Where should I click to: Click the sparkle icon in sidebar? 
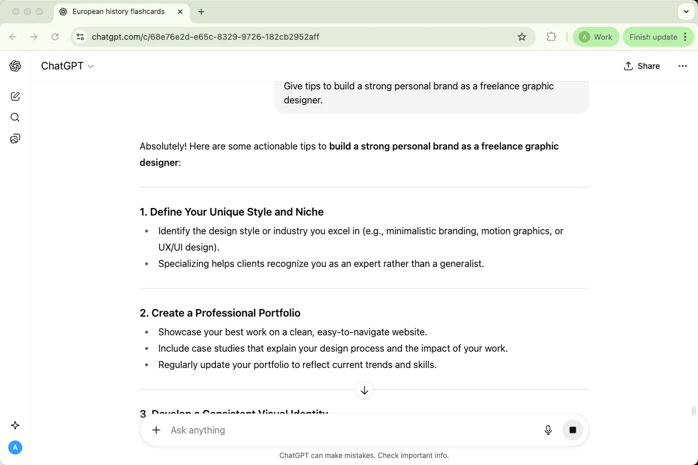(15, 425)
